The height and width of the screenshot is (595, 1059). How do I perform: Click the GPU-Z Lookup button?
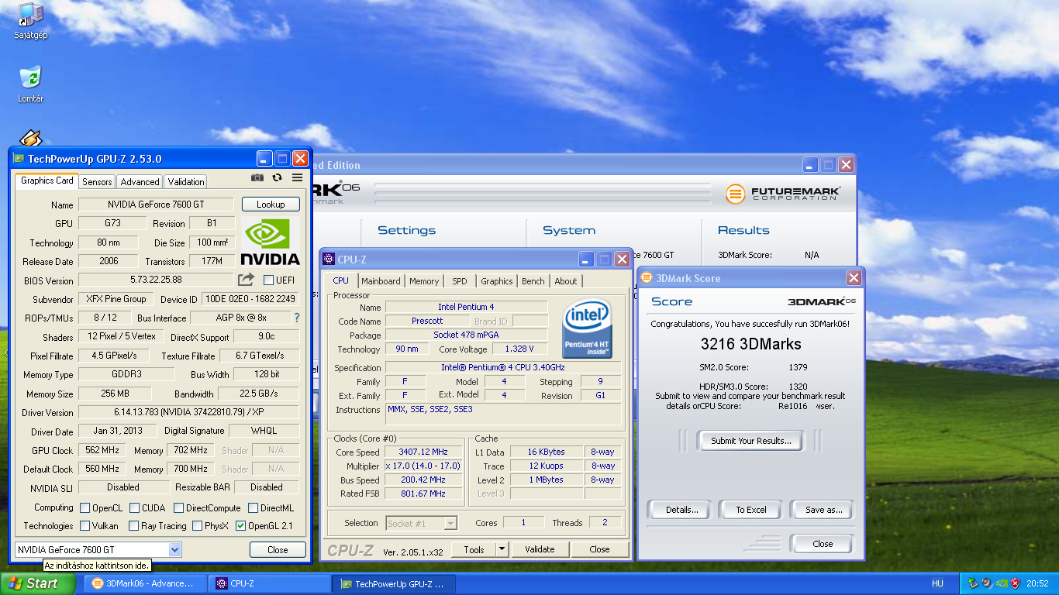coord(270,205)
